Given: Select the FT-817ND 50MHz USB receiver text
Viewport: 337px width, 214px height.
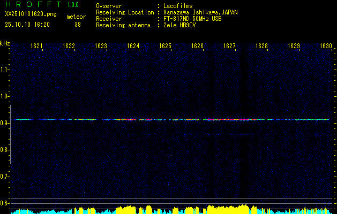Looking at the screenshot, I should tap(192, 19).
